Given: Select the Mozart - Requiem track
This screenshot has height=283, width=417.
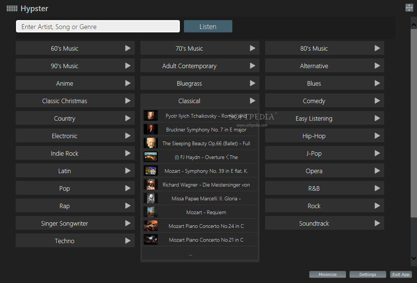Looking at the screenshot, I should 200,212.
